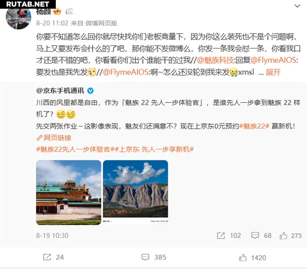Open the @京东手机通讯 account name
The width and height of the screenshot is (307, 269).
(60, 91)
